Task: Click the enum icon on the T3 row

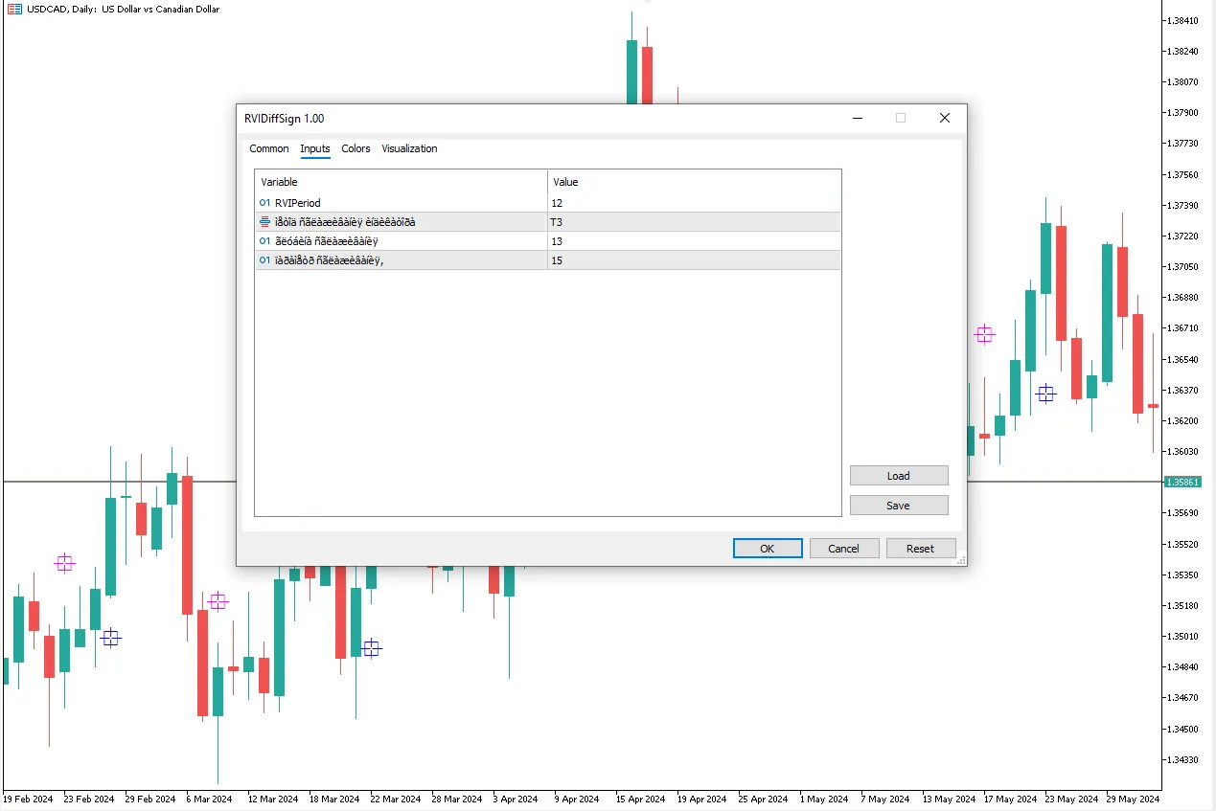Action: pyautogui.click(x=265, y=222)
